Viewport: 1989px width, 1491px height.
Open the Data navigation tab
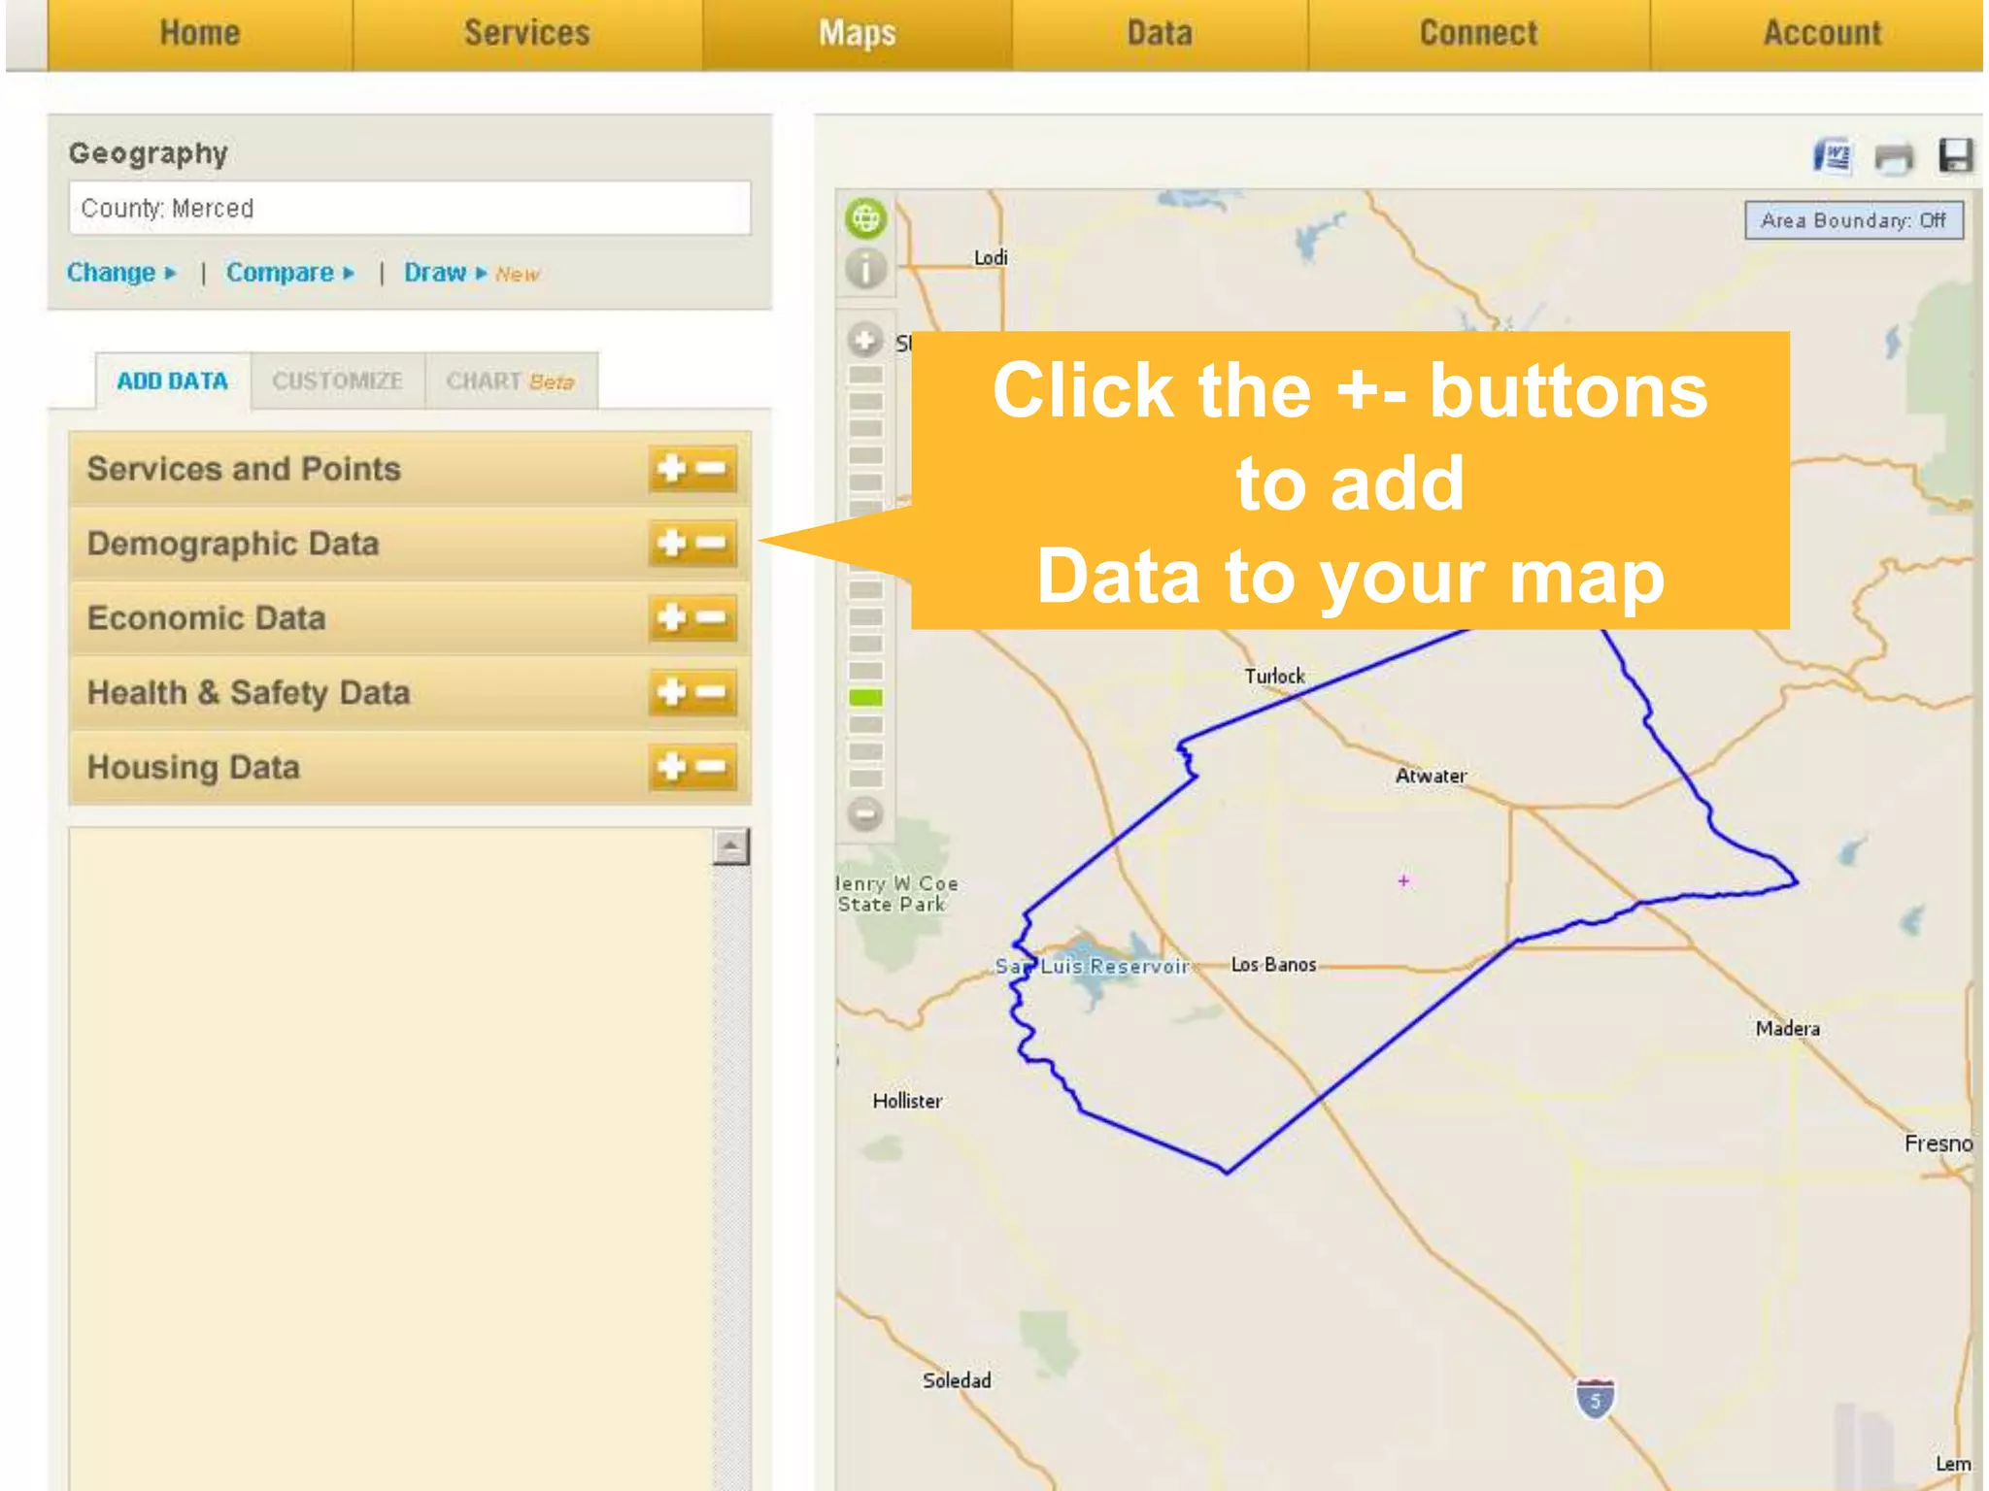click(1160, 34)
